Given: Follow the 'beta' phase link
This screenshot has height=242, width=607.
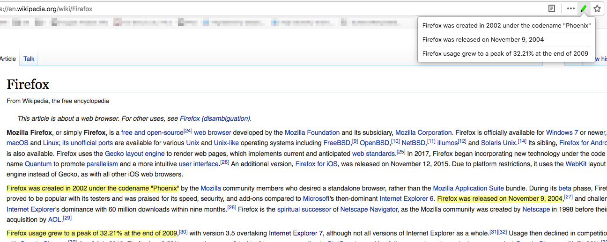Looking at the screenshot, I should pyautogui.click(x=565, y=188).
